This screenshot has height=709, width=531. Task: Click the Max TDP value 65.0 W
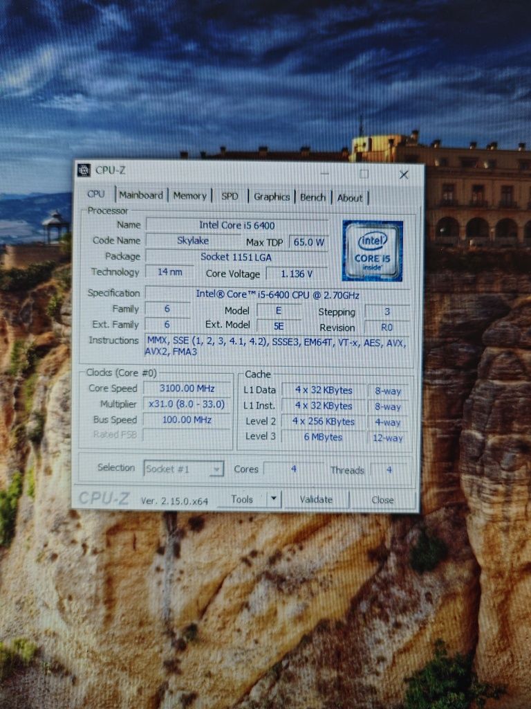(309, 242)
